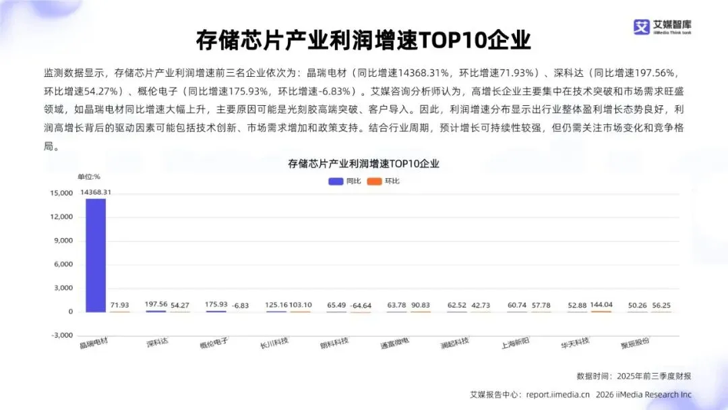Click the 6,000 y-axis tick
Screen dimensions: 728x410
pos(63,264)
